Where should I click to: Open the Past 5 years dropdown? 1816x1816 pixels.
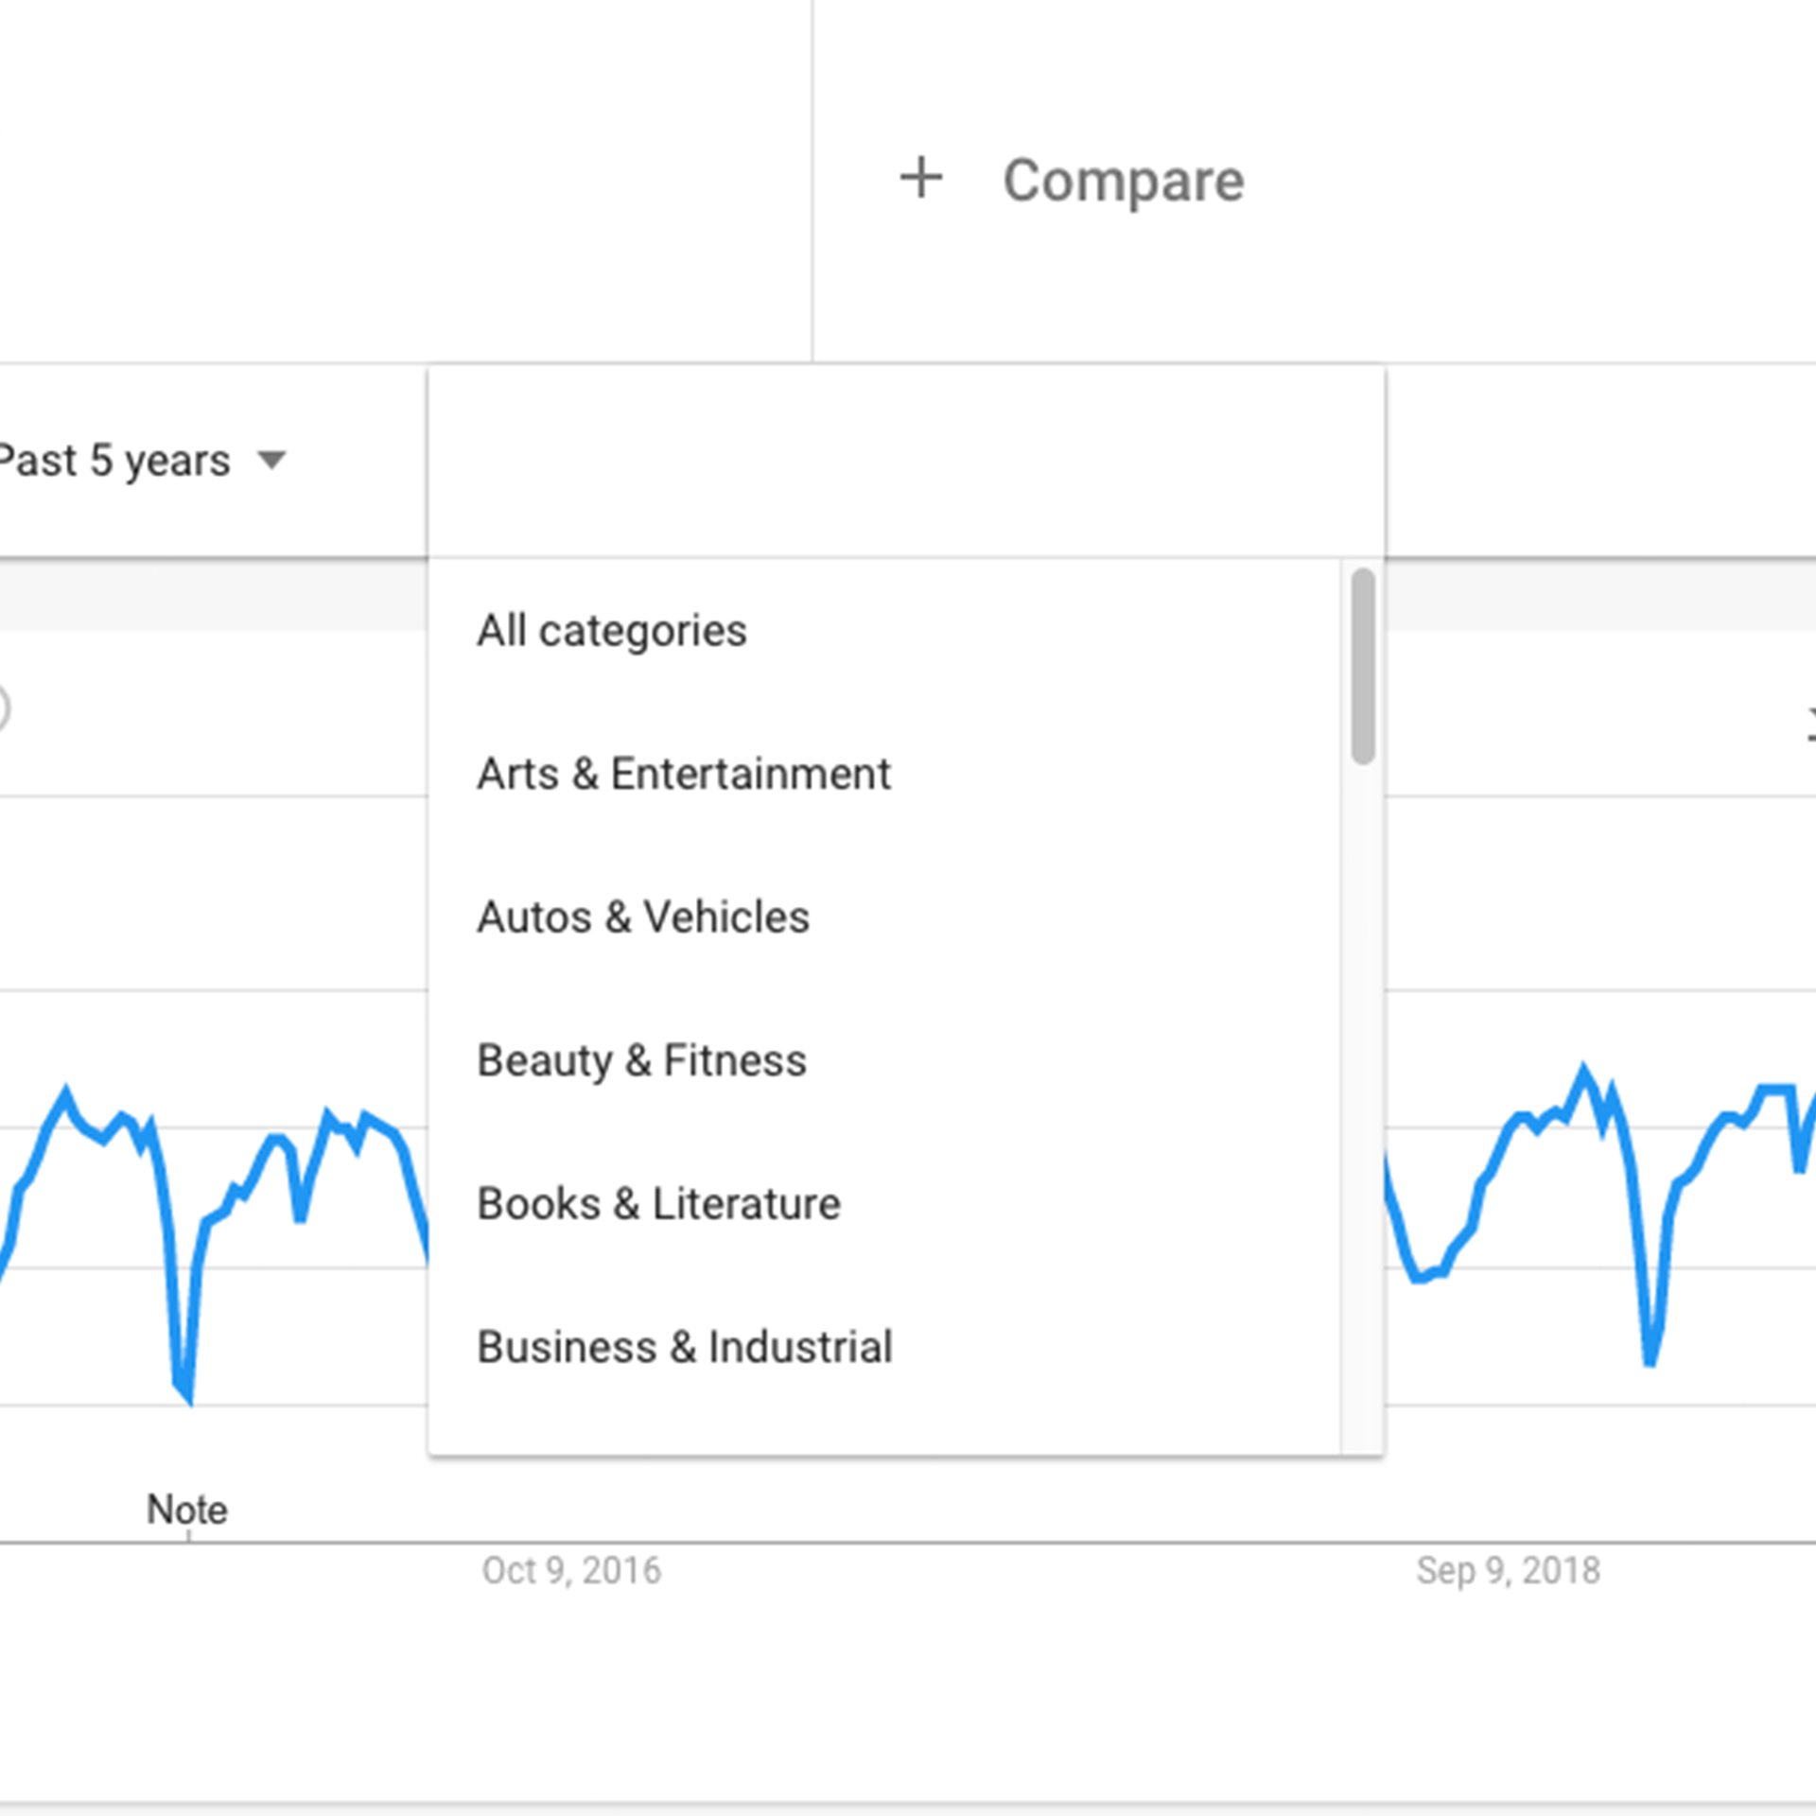coord(142,461)
